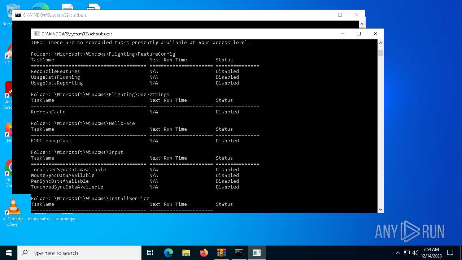Open the VLC media player desktop icon
The width and height of the screenshot is (462, 260).
coord(13,212)
